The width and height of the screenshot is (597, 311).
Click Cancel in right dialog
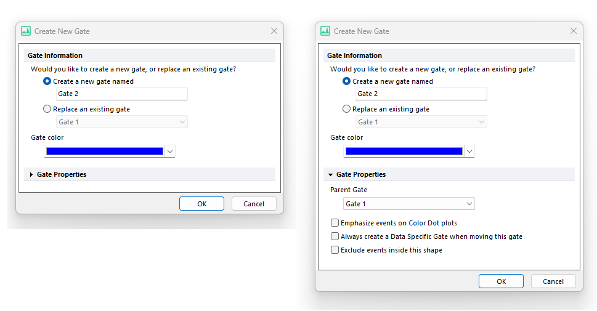[553, 281]
